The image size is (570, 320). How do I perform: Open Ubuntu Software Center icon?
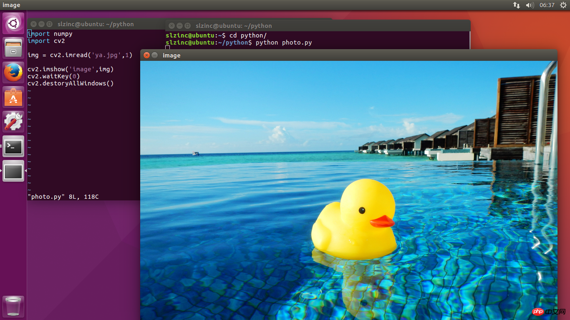[x=13, y=97]
